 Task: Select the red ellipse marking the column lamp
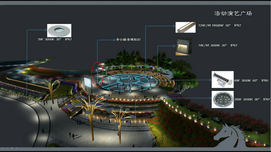[98, 73]
